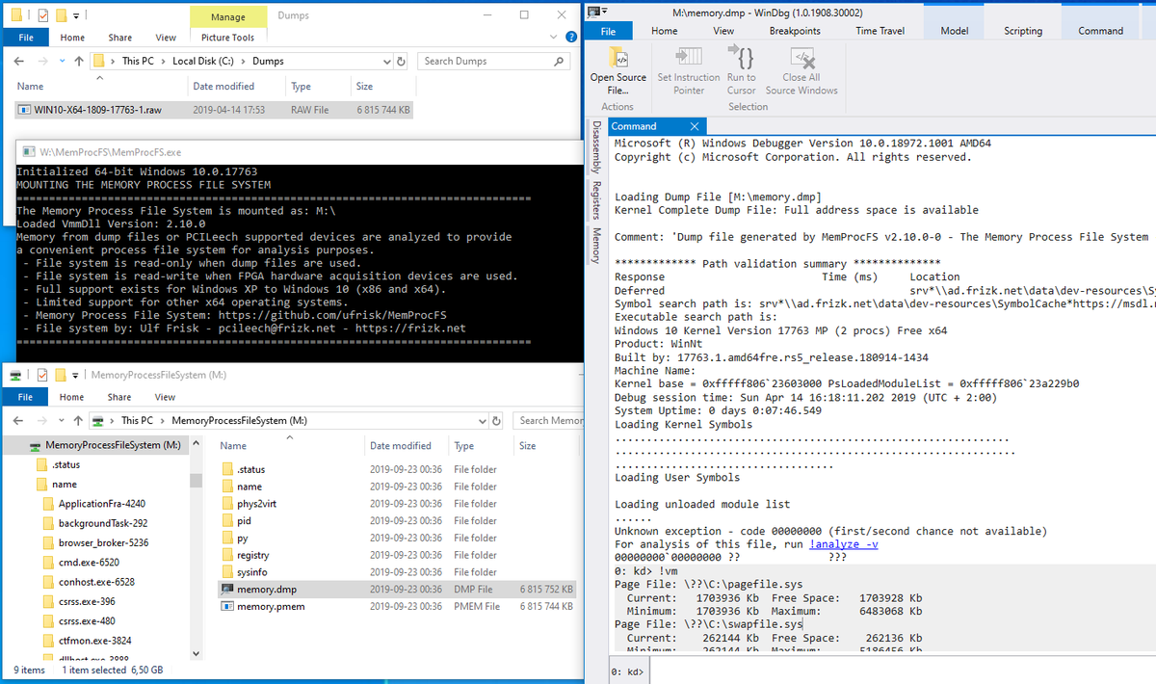Open recent locations dropdown in M: window

[61, 420]
